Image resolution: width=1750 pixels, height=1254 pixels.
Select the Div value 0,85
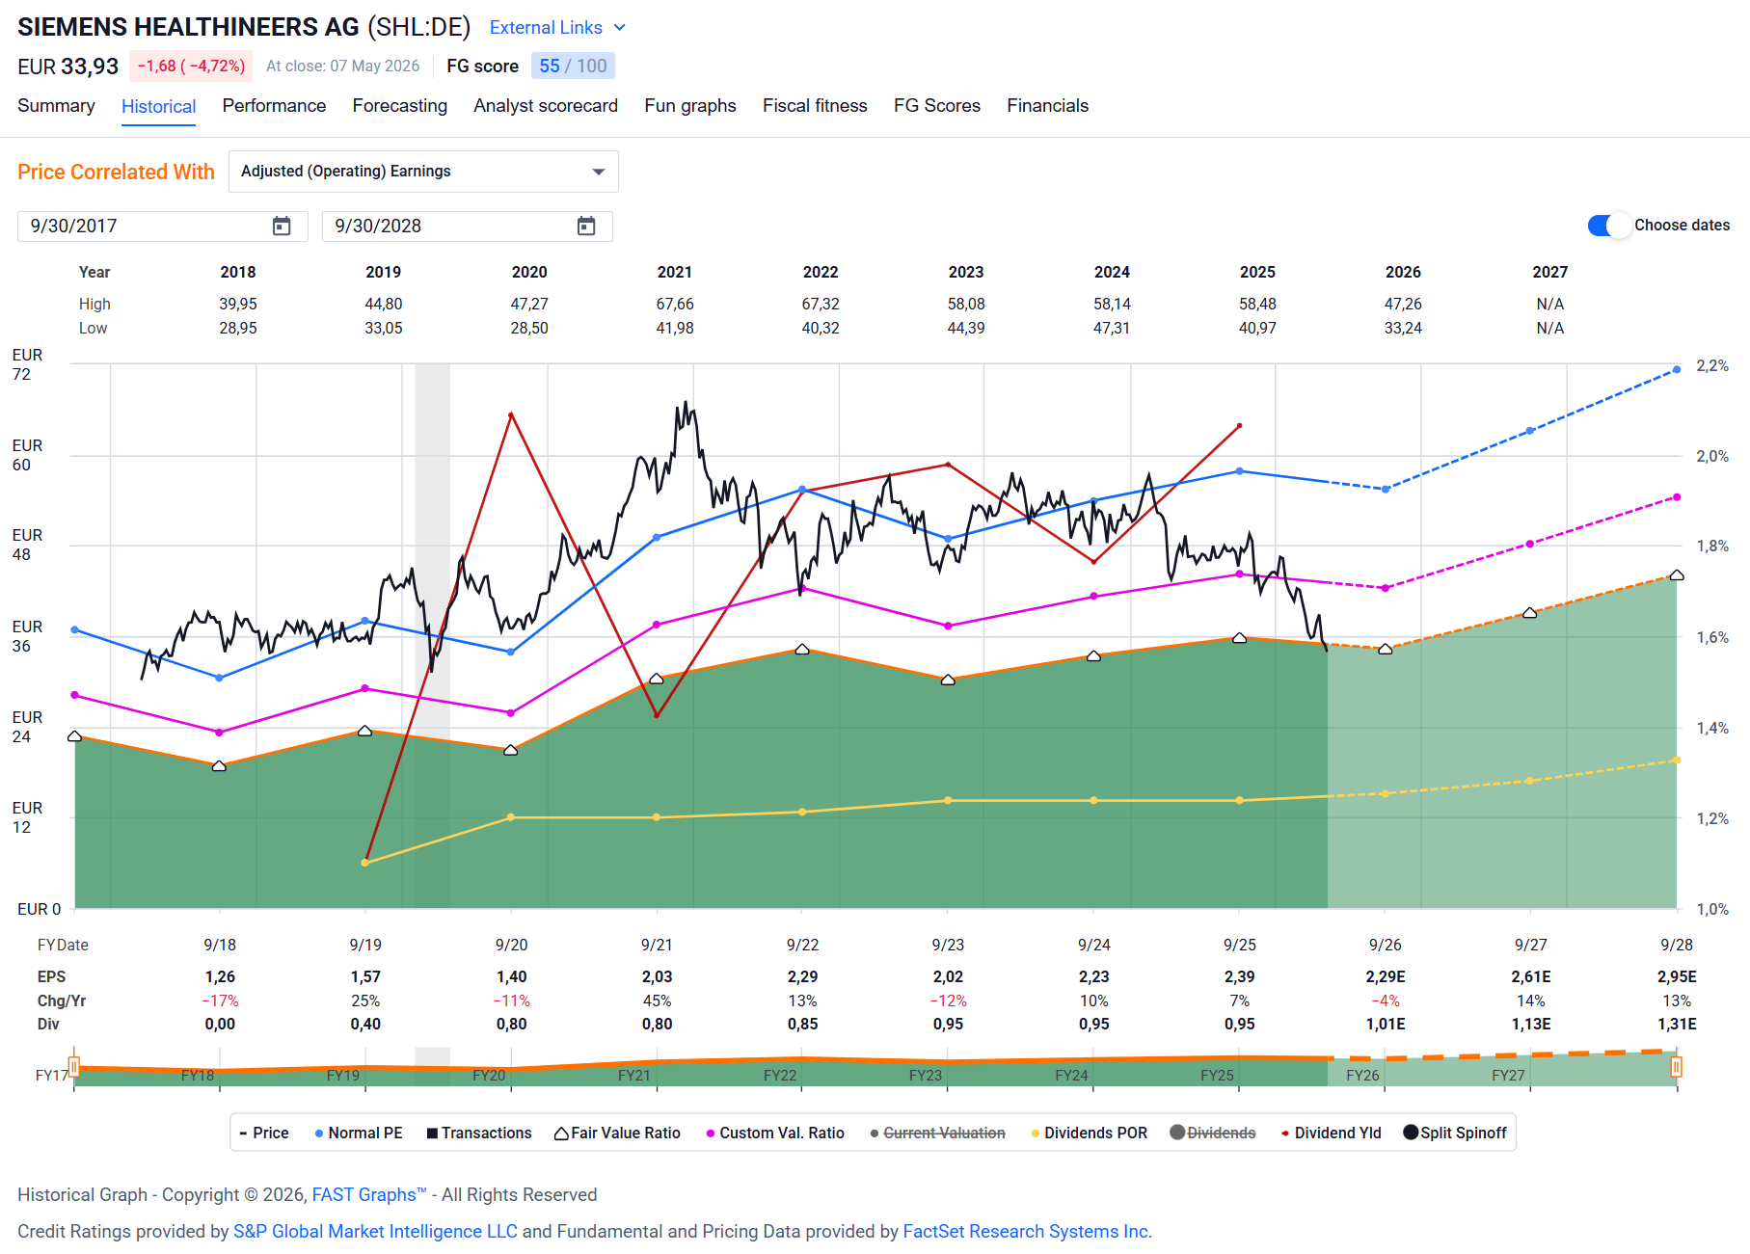pos(802,1024)
